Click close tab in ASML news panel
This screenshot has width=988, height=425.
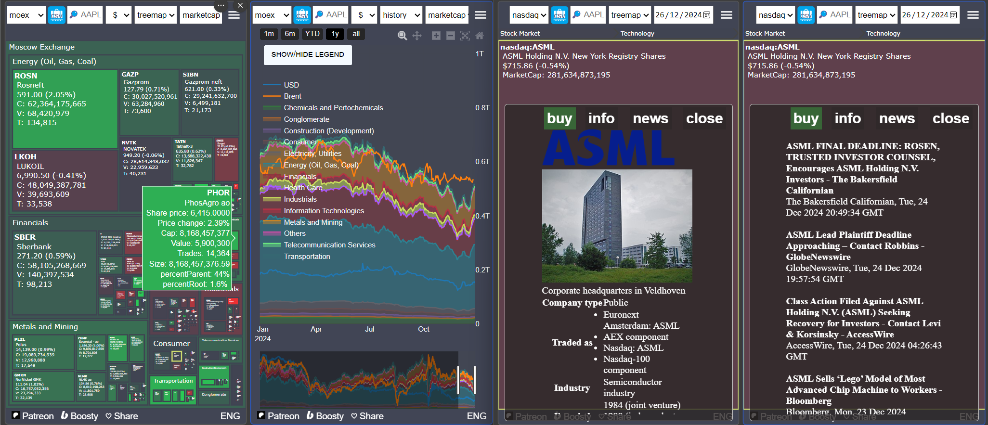click(x=951, y=118)
